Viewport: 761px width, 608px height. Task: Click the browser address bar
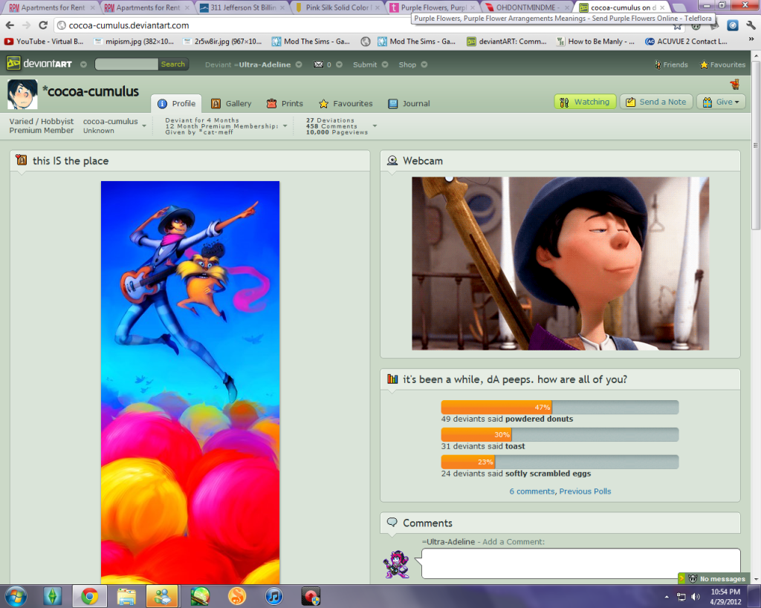click(364, 25)
